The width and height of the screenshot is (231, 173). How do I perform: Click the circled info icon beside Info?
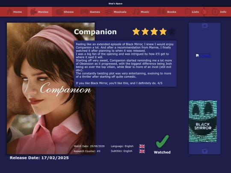[x=215, y=12]
